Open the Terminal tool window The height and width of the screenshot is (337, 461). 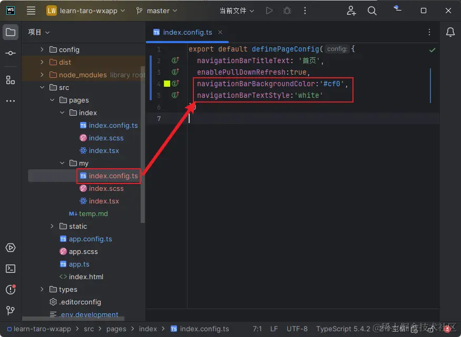click(x=11, y=269)
